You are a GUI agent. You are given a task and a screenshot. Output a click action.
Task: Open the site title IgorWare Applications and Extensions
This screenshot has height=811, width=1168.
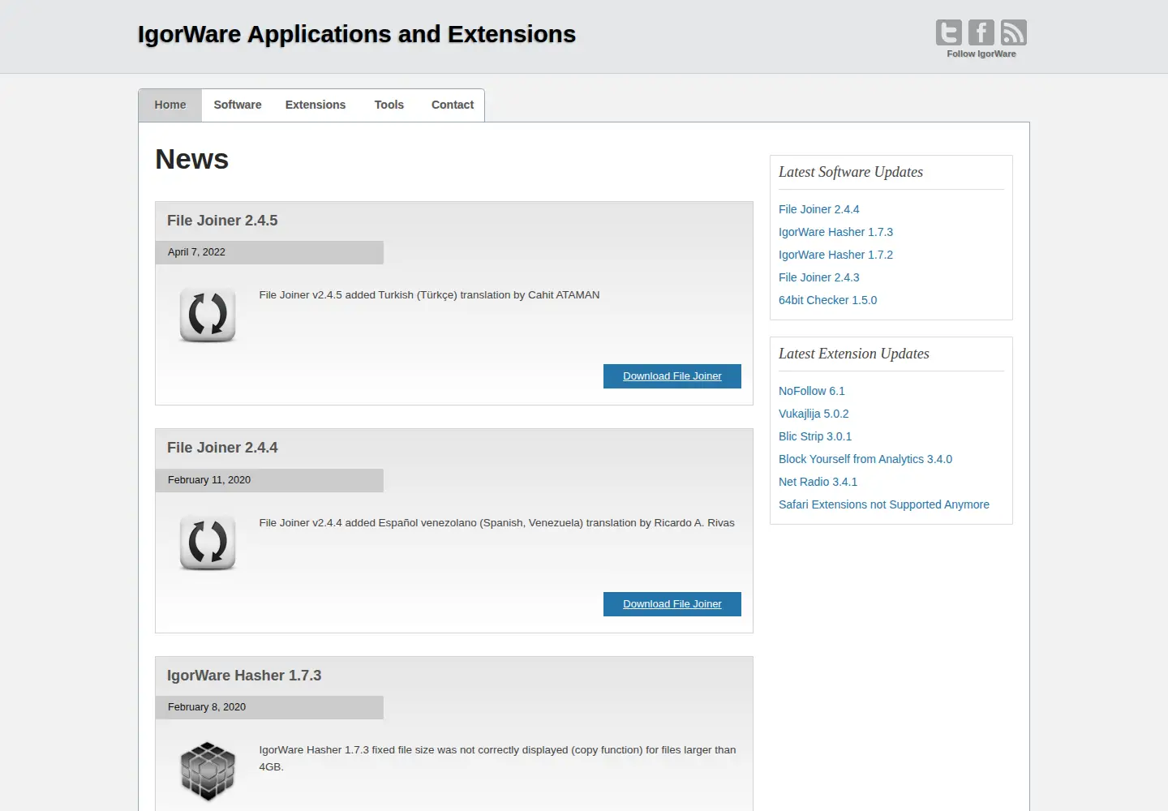[357, 34]
